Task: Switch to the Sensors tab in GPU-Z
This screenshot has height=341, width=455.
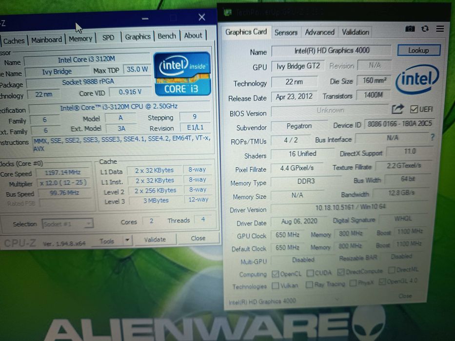Action: pos(286,33)
